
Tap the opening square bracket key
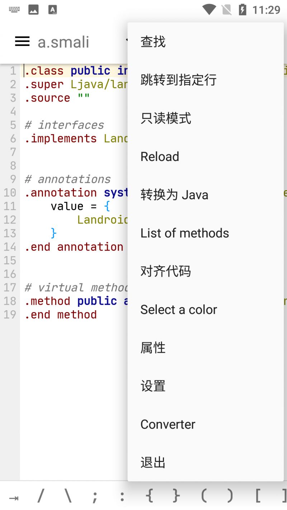pos(258,496)
